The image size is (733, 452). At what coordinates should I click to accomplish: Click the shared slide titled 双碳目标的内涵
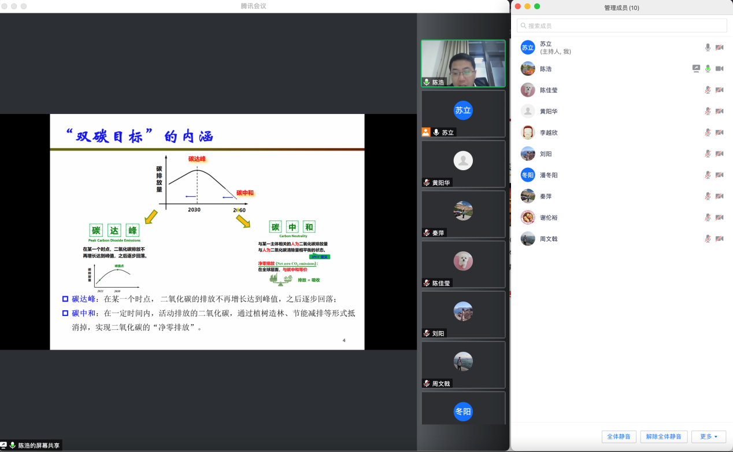click(207, 231)
